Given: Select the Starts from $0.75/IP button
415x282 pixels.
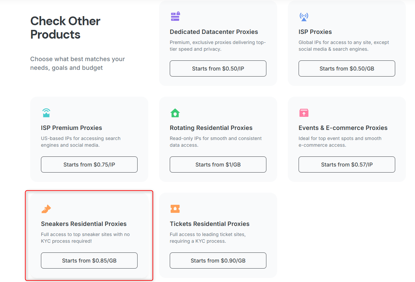Looking at the screenshot, I should point(89,164).
